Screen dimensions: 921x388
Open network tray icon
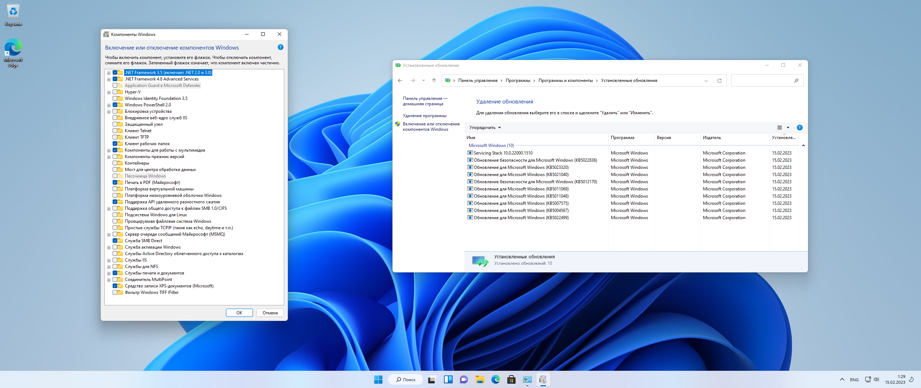point(868,379)
